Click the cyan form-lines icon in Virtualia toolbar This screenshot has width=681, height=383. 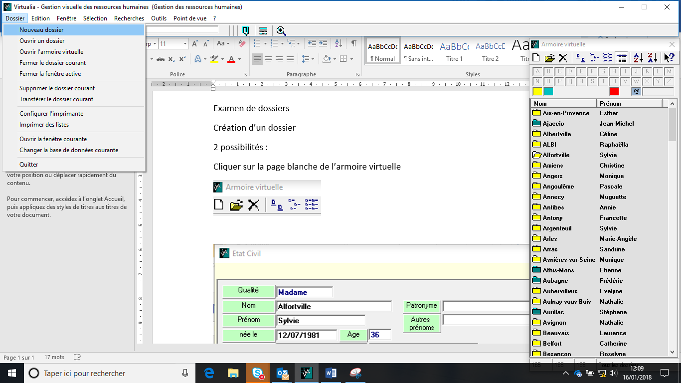pos(263,31)
